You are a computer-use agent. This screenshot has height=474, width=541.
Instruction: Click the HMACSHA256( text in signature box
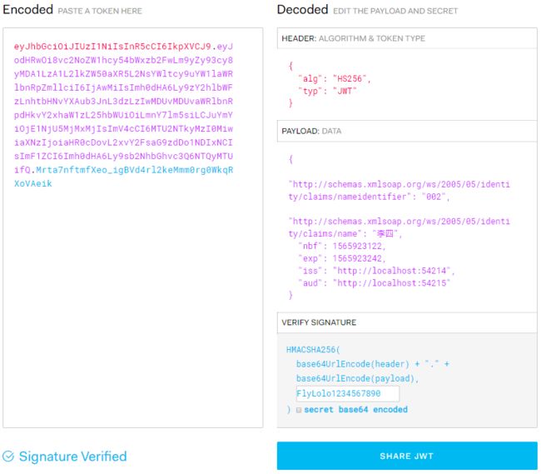[313, 350]
